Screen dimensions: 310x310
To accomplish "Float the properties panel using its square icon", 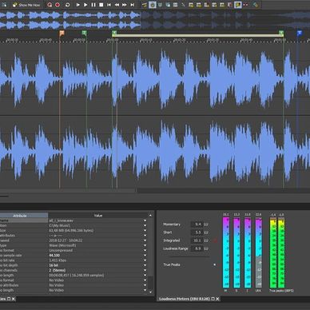I will [9, 299].
